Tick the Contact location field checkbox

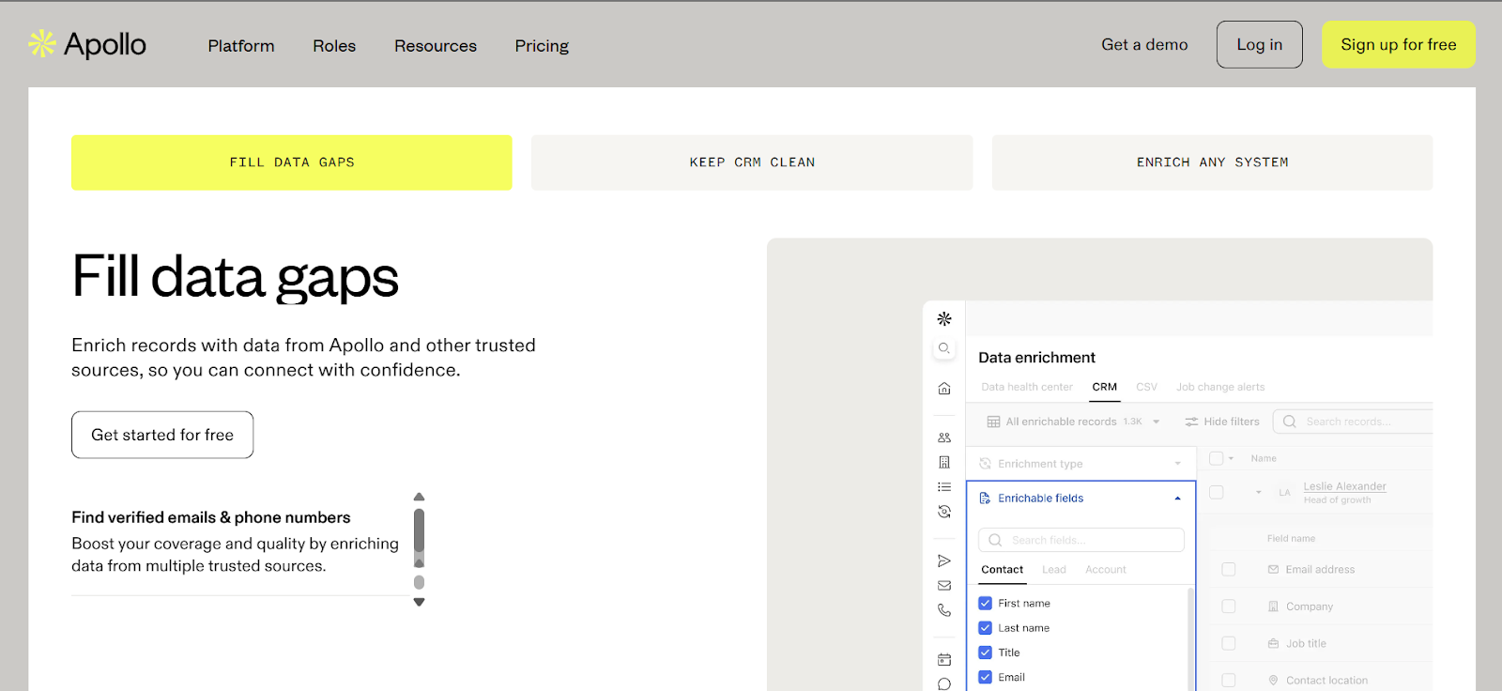(x=1228, y=681)
